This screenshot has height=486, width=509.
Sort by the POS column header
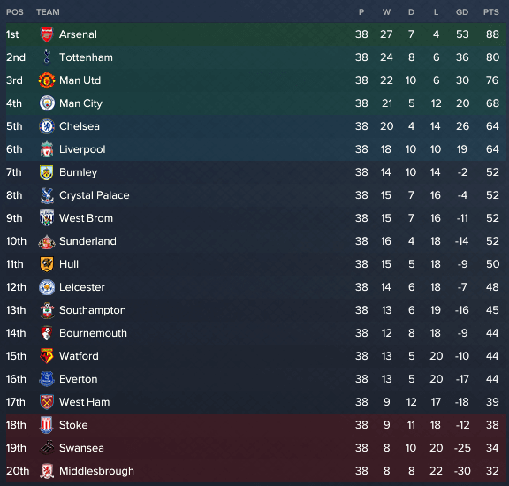(15, 12)
